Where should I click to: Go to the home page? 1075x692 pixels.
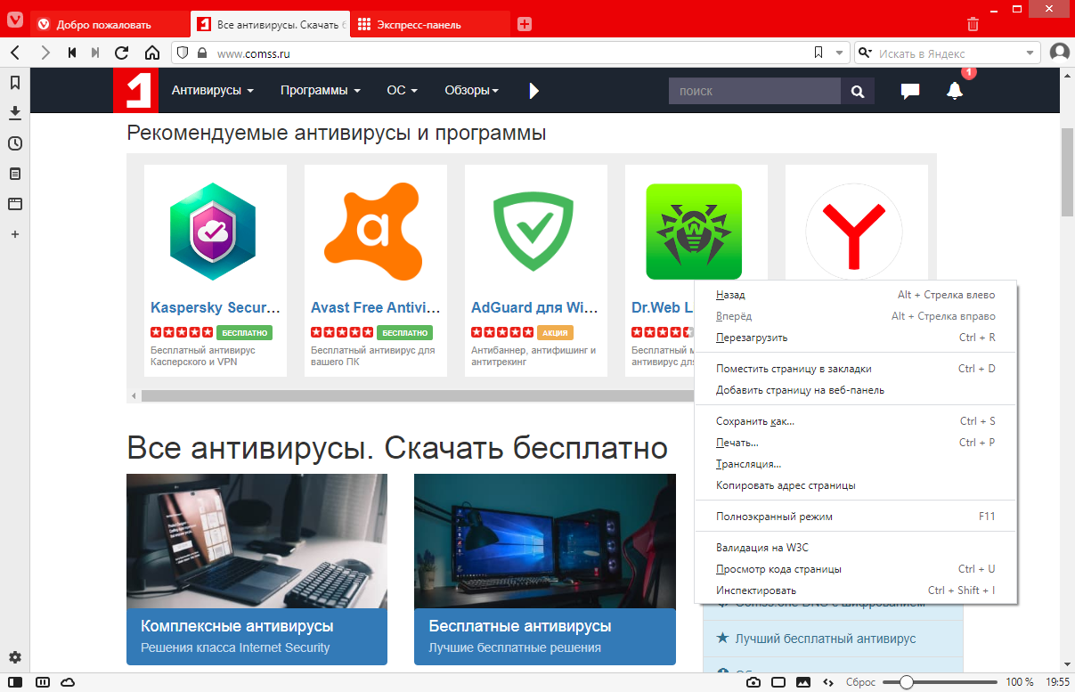(x=152, y=53)
